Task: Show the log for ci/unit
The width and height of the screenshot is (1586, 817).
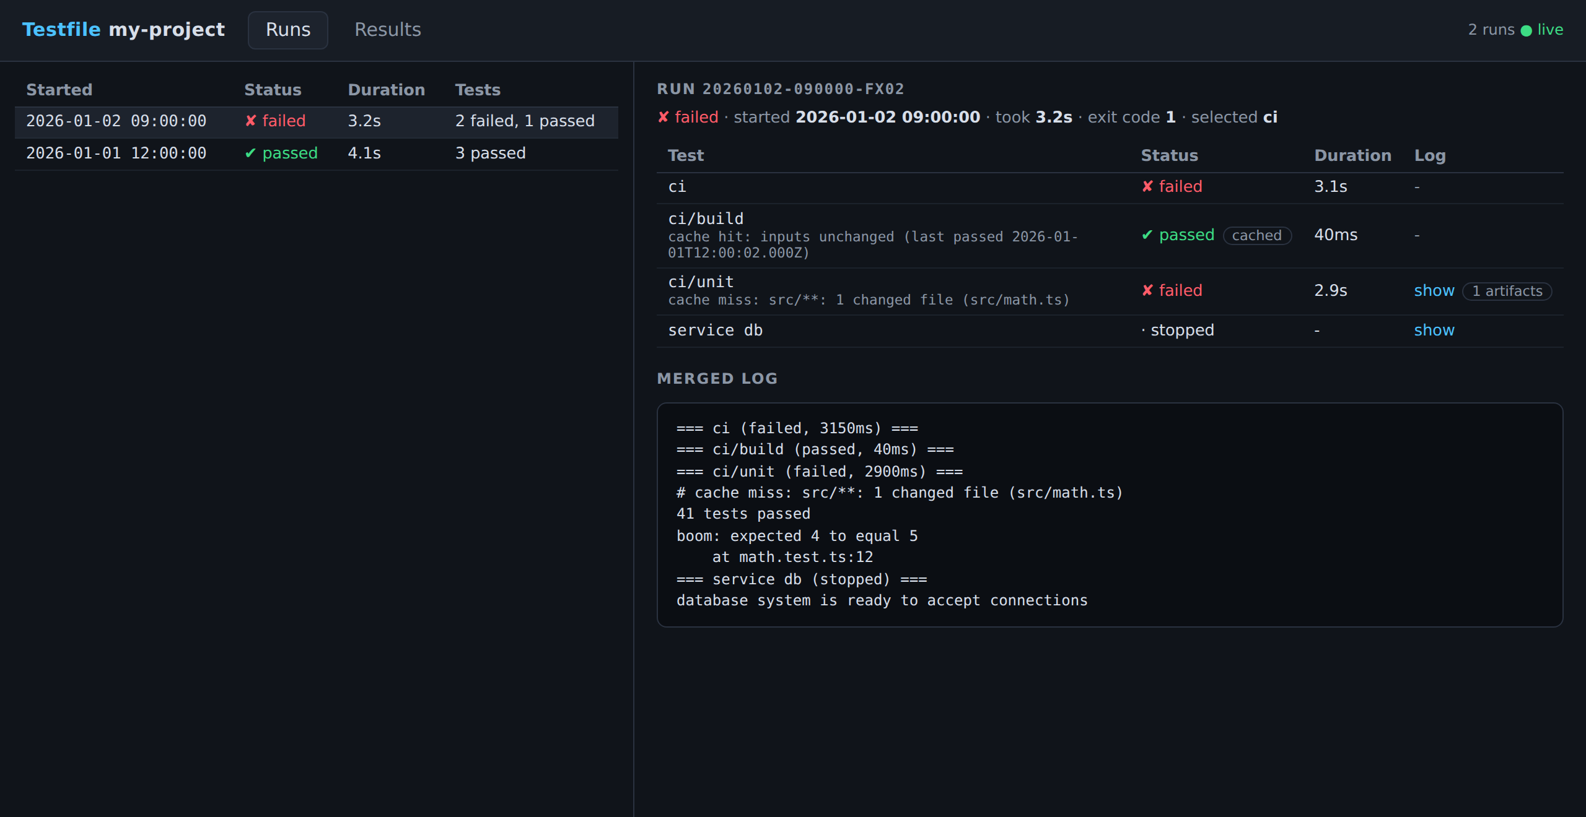Action: [x=1434, y=291]
